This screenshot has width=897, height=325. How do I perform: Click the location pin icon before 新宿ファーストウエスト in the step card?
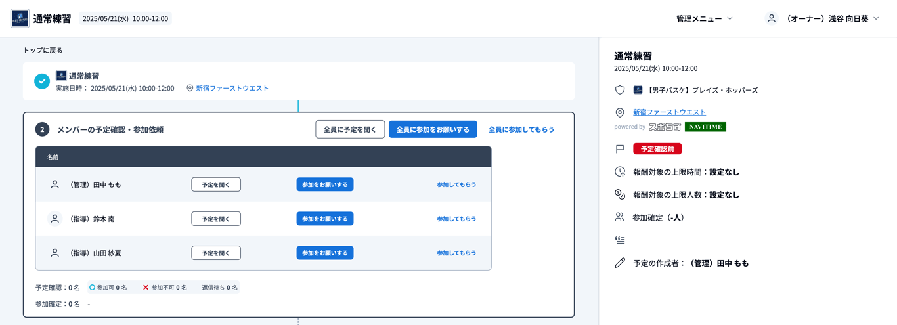click(x=190, y=88)
